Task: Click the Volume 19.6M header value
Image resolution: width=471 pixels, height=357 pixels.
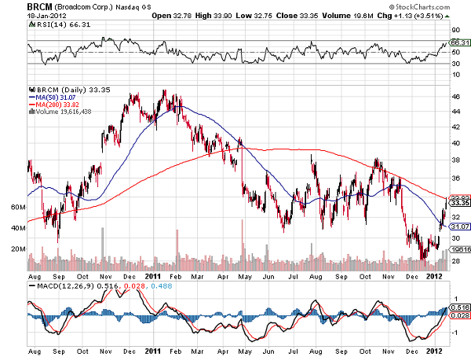Action: (348, 16)
